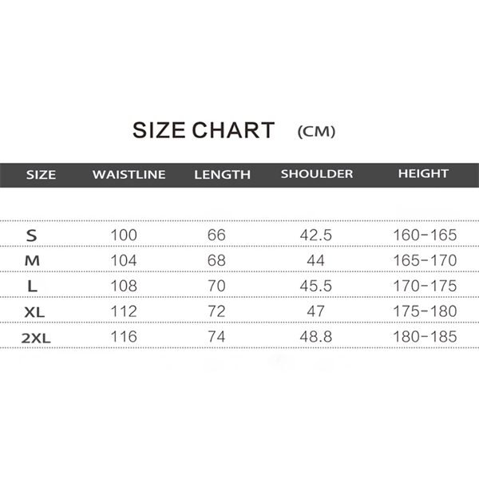This screenshot has width=479, height=479.
Task: Click waistline value 116 in 2XL row
Action: click(x=124, y=336)
